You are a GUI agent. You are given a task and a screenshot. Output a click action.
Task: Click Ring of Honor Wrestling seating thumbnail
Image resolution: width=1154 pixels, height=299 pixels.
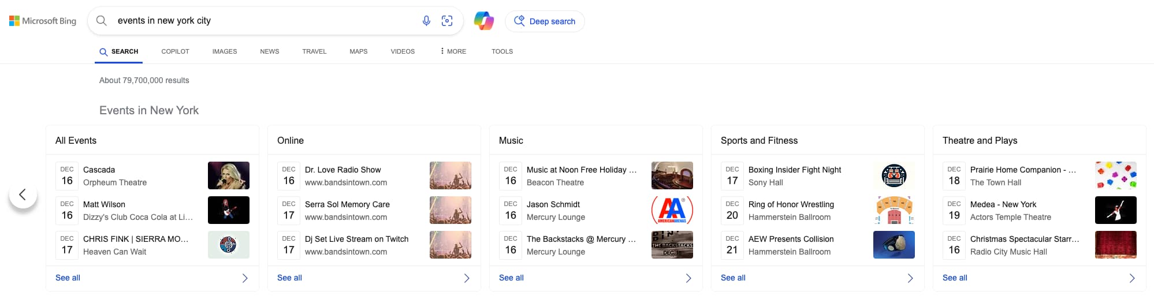(894, 210)
